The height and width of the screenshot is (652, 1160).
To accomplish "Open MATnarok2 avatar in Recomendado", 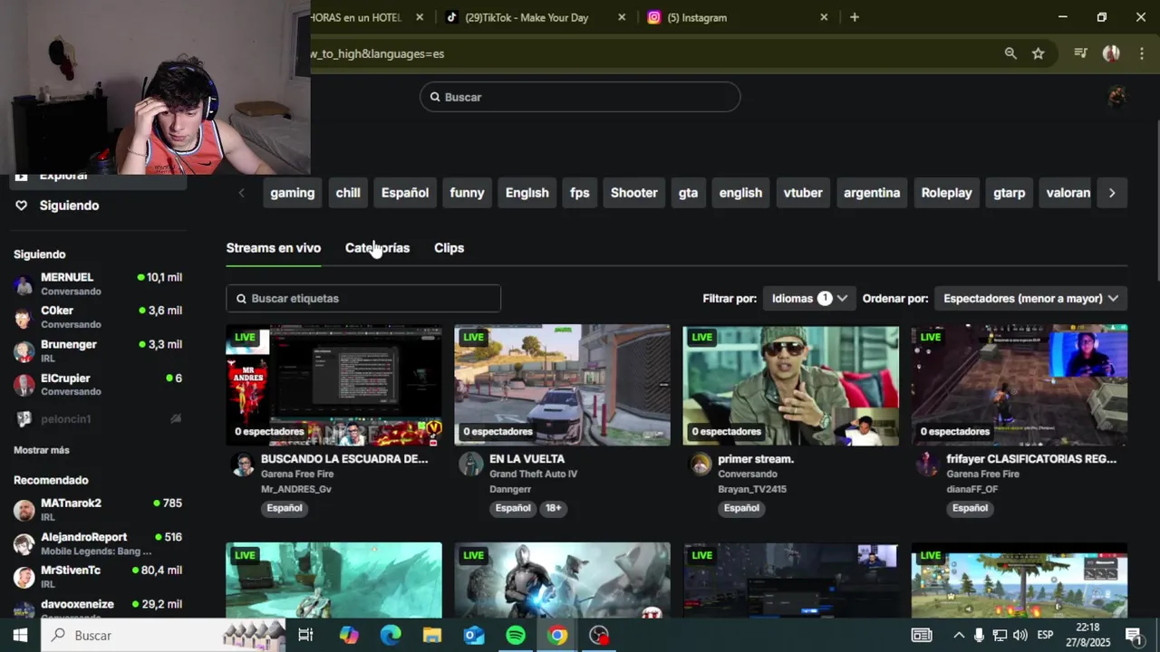I will (x=24, y=510).
